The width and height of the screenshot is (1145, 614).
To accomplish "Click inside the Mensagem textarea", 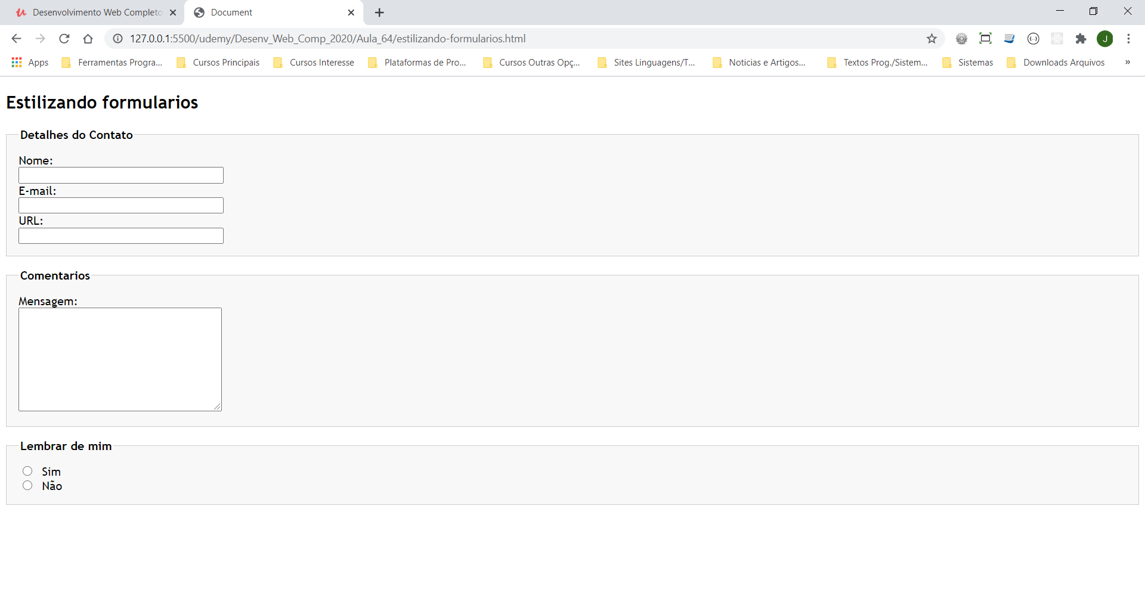I will pos(120,359).
